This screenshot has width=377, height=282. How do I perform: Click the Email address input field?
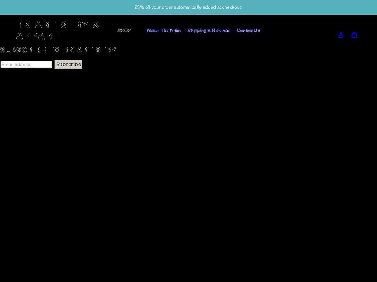pos(26,64)
